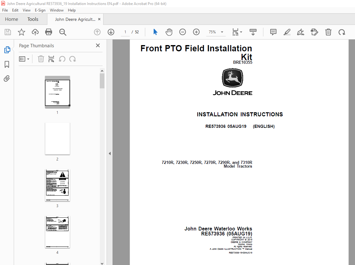Click the Model Tractors text

click(x=238, y=166)
